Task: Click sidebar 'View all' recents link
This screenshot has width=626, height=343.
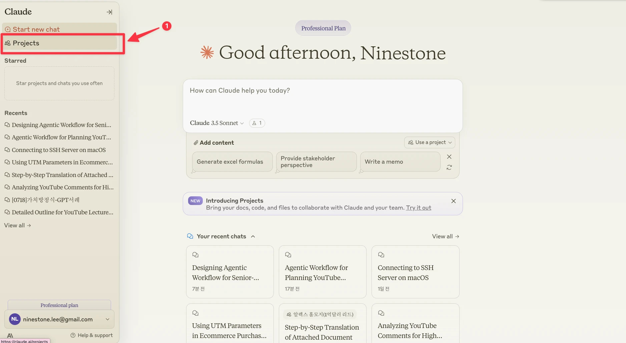Action: (x=18, y=225)
